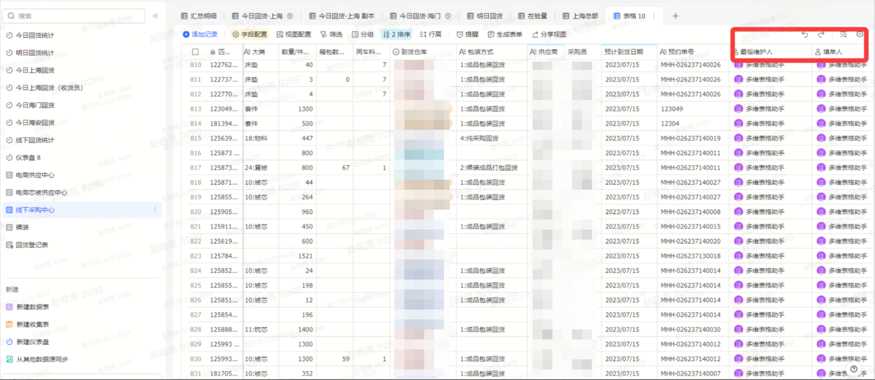Click the help question mark icon
This screenshot has width=875, height=380.
(853, 369)
